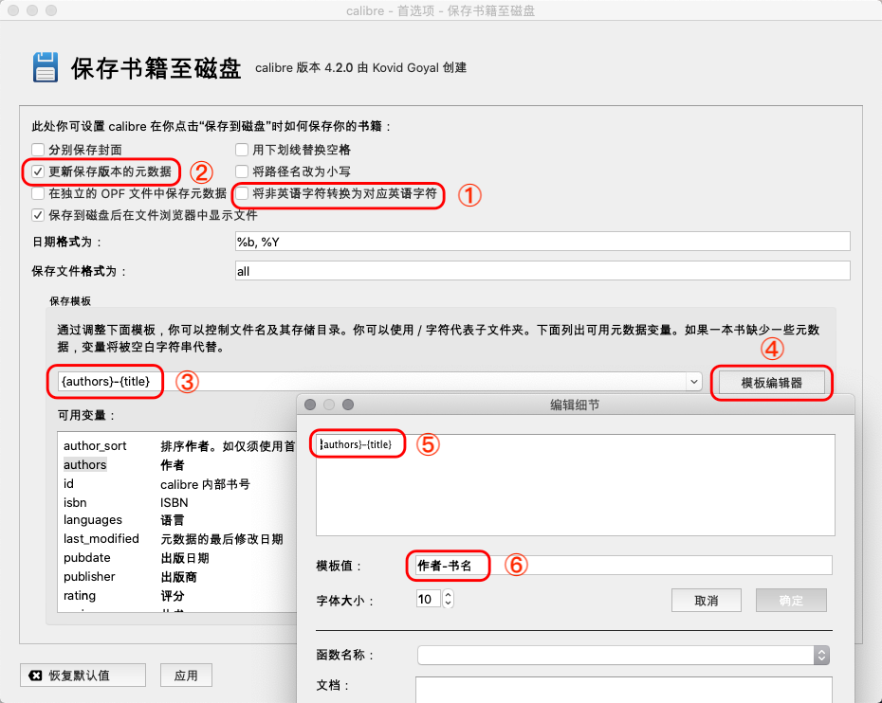
Task: Click 取消 in the edit dialog
Action: pos(706,600)
